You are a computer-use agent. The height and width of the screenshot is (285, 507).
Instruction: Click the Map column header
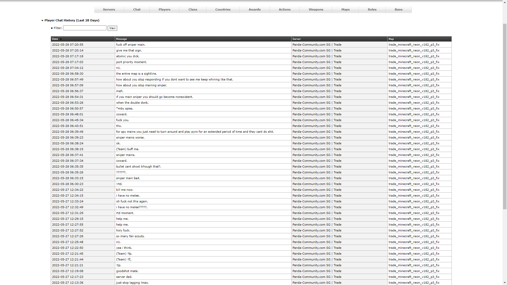(x=391, y=39)
